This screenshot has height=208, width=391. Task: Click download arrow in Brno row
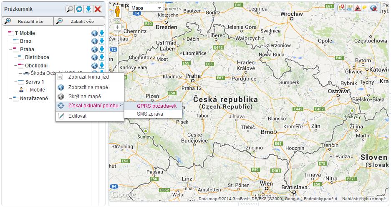(102, 41)
